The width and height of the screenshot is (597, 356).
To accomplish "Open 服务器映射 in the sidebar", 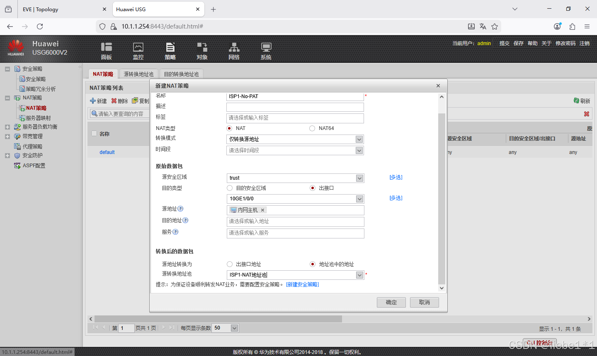I will click(38, 118).
